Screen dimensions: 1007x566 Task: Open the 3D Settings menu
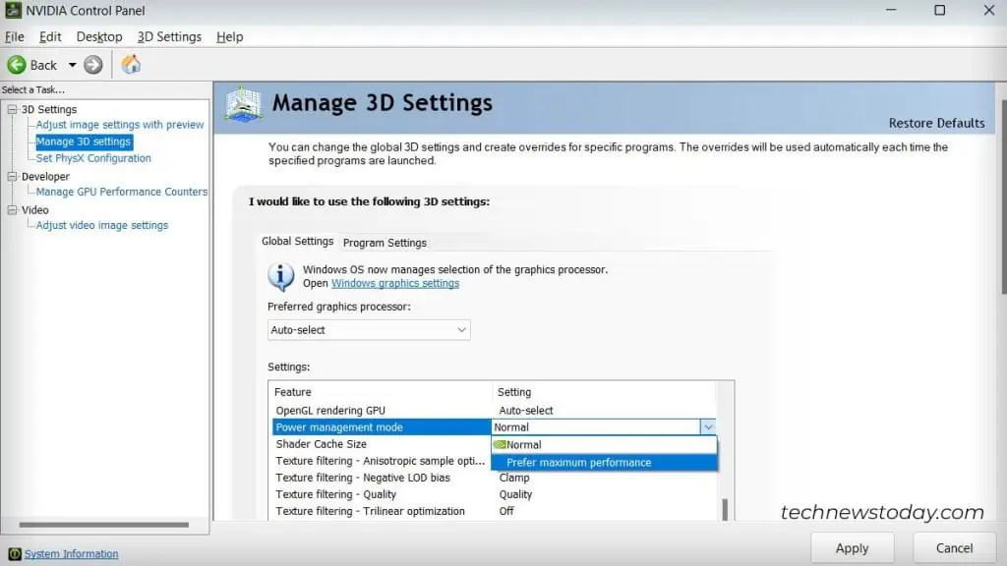(169, 36)
